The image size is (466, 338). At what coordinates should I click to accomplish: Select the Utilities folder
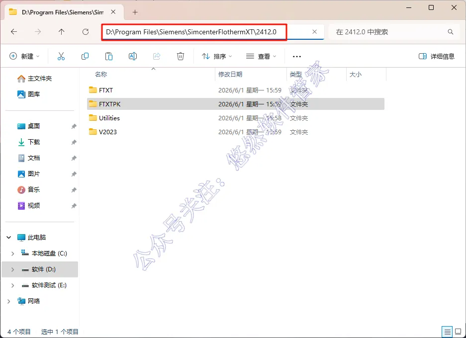pyautogui.click(x=236, y=118)
